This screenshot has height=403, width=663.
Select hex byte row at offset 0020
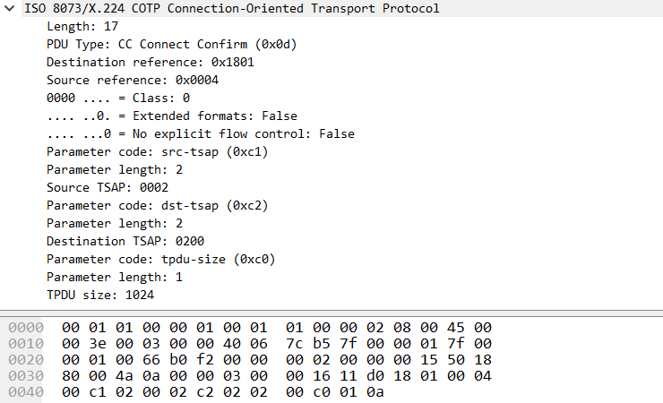pos(24,360)
